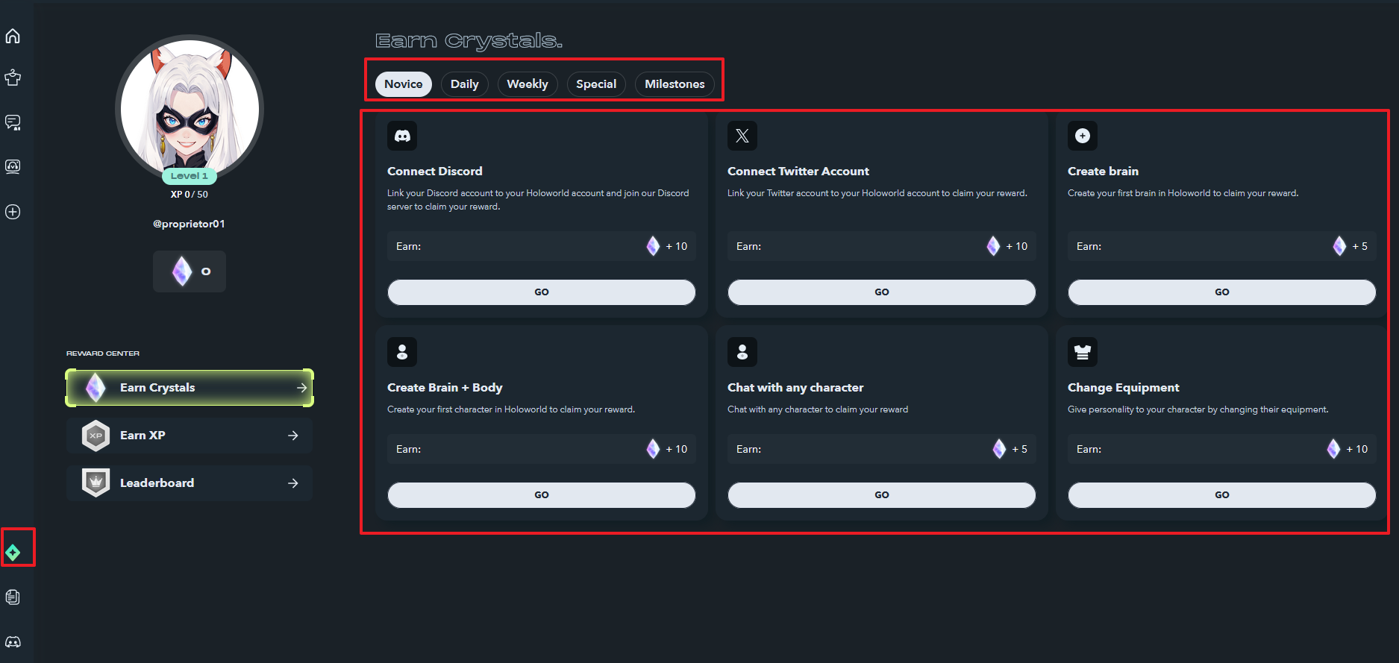Open the monitor studio icon in sidebar
The height and width of the screenshot is (663, 1399).
point(13,166)
